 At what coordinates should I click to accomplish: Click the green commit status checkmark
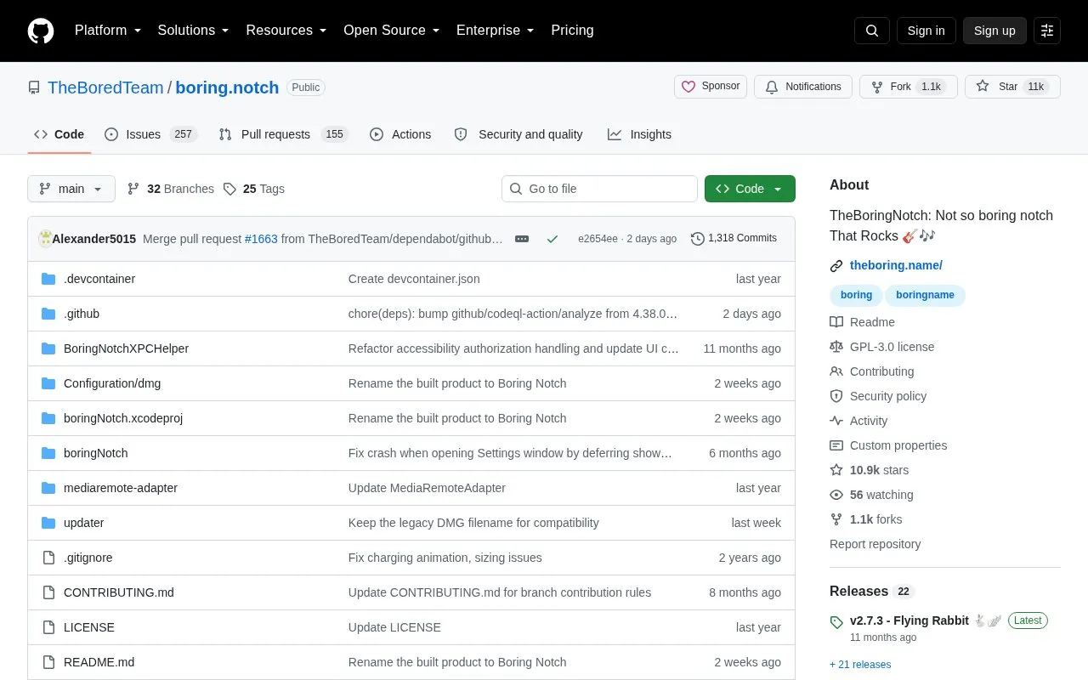(x=552, y=239)
